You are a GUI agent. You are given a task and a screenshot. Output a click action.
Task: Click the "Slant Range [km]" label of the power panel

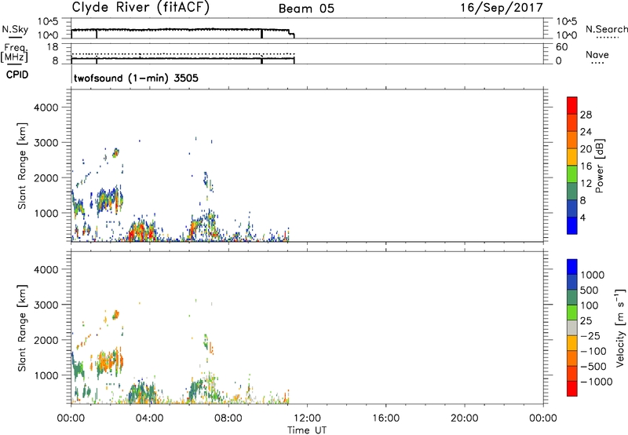pos(22,166)
